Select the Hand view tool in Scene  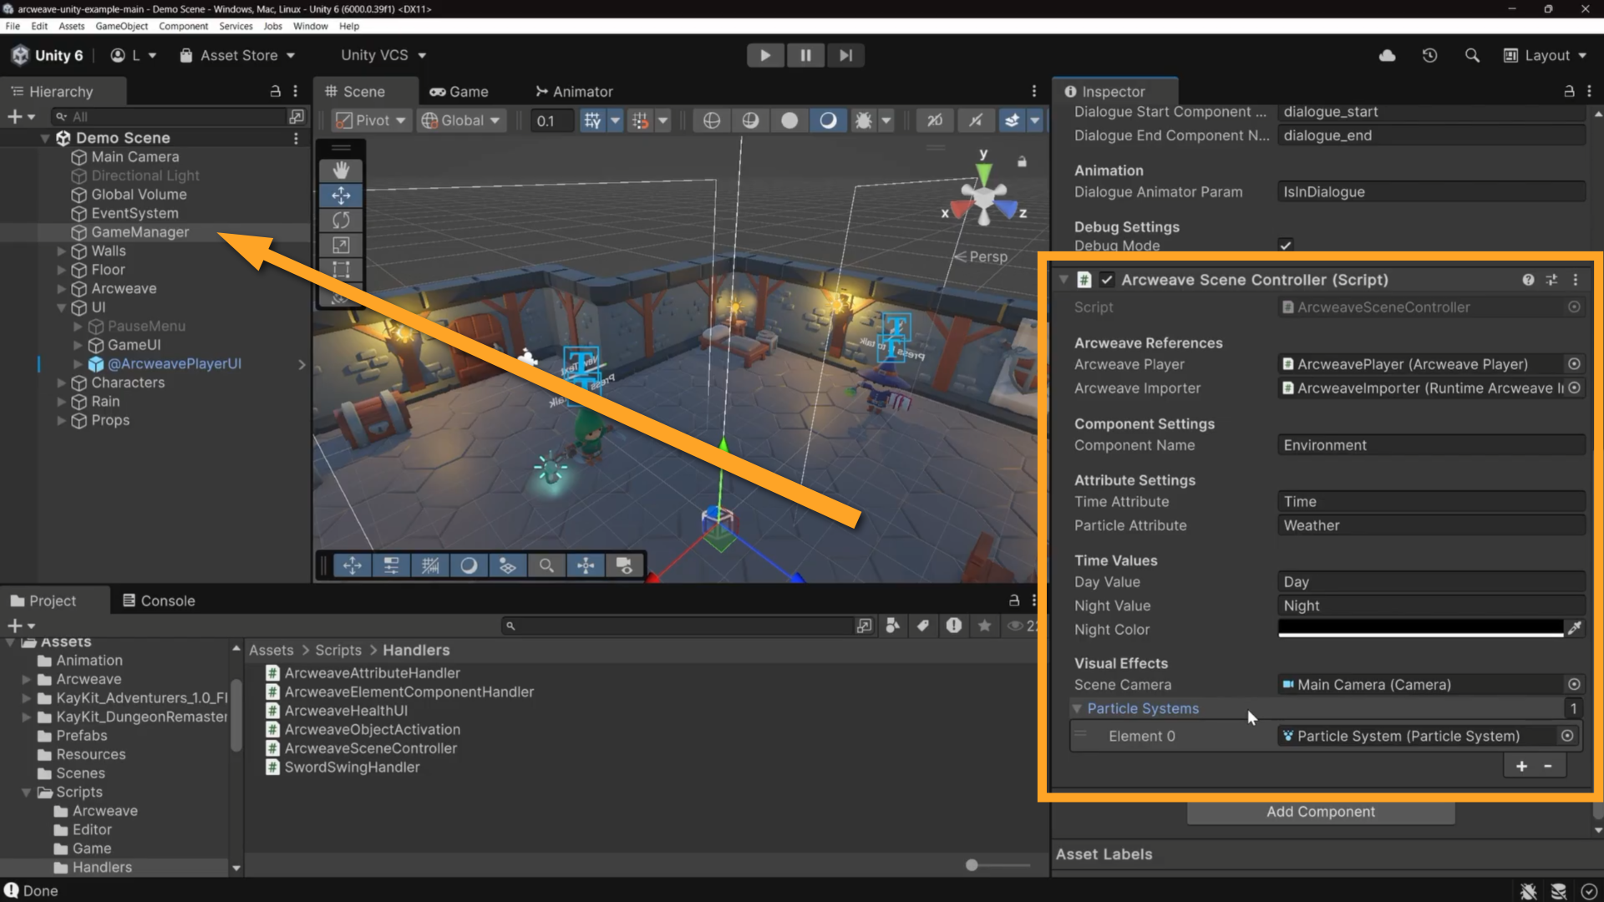pyautogui.click(x=341, y=170)
